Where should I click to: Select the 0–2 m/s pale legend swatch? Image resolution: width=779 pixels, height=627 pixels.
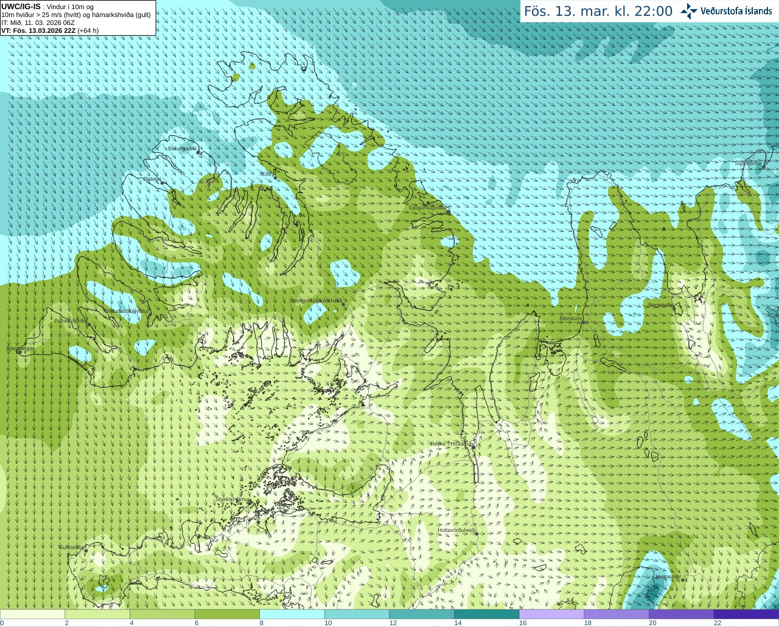point(32,614)
